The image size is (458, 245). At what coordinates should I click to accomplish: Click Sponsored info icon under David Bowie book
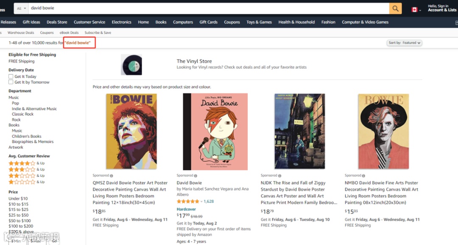click(x=195, y=176)
